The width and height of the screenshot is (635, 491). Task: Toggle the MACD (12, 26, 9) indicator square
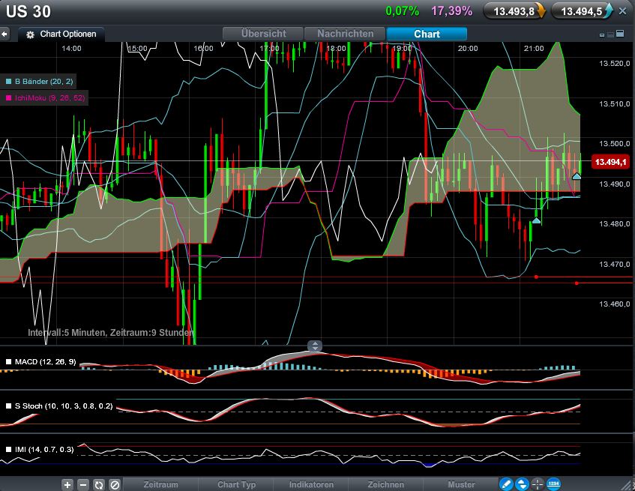(x=8, y=362)
